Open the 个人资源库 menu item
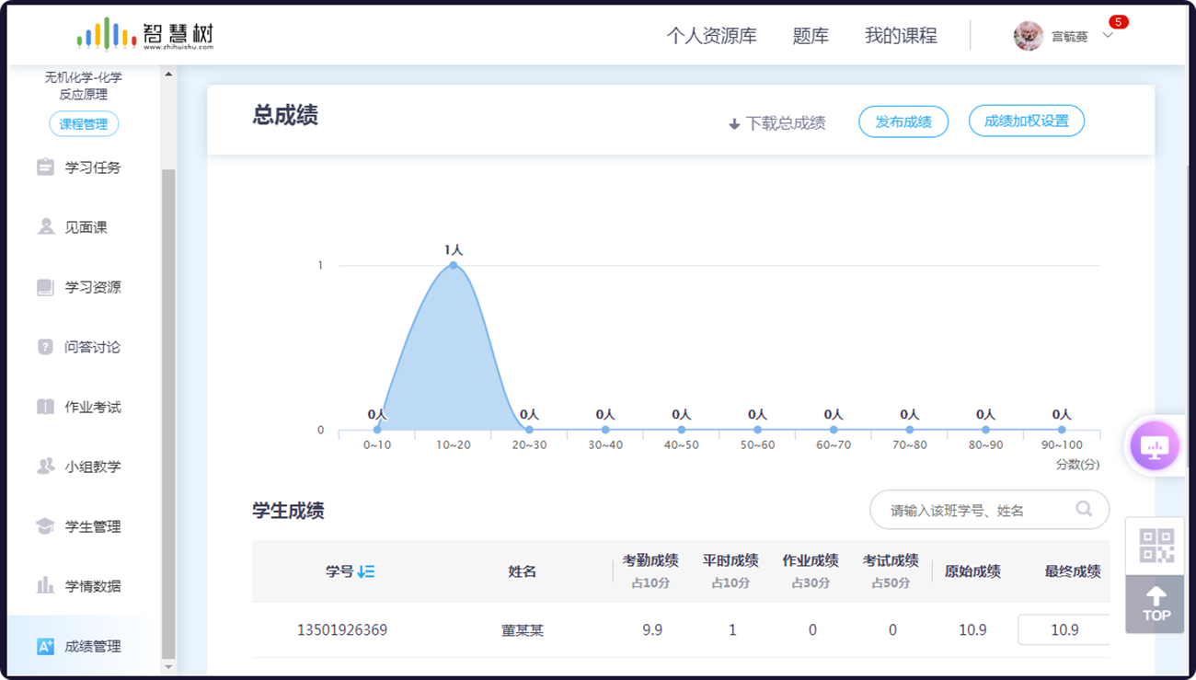1196x680 pixels. (713, 35)
